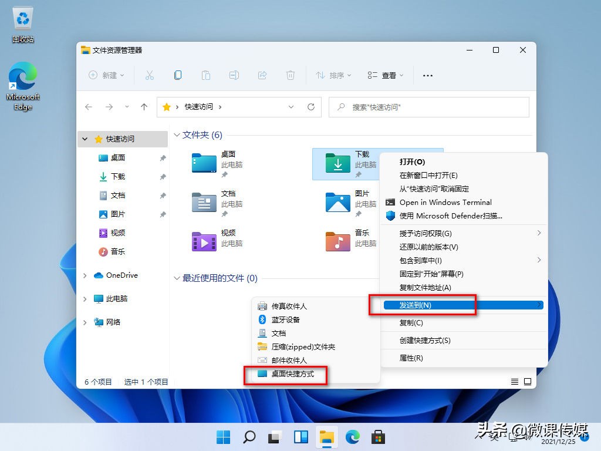Viewport: 601px width, 451px height.
Task: Click inside the 搜索快速访问 search box
Action: [428, 107]
